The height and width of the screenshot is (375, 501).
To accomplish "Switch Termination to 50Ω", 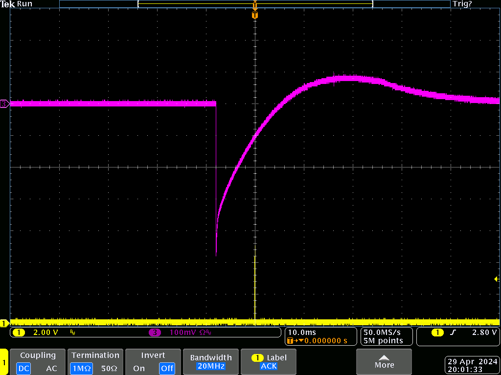I will 110,368.
